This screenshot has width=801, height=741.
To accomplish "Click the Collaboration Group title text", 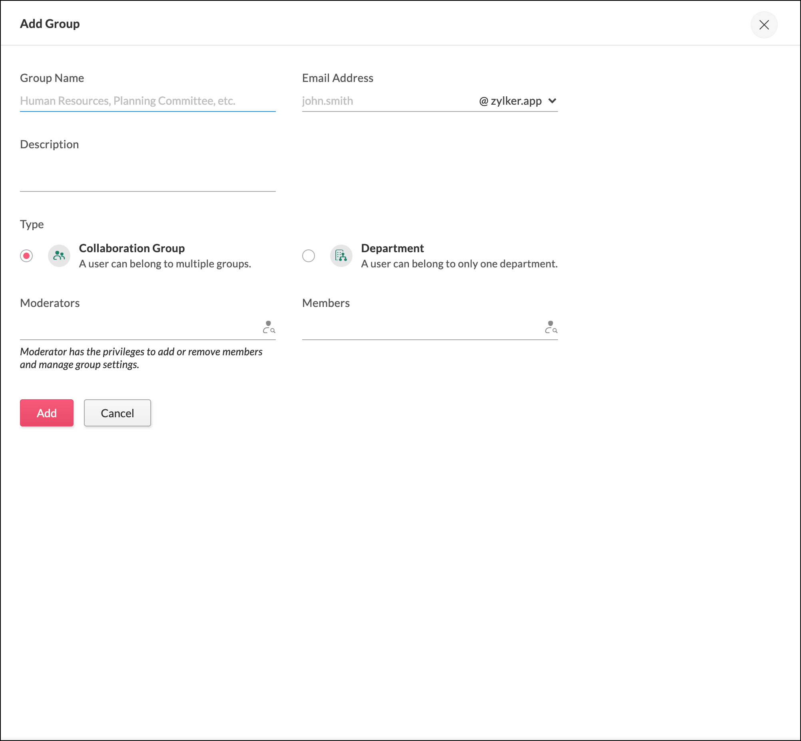I will pyautogui.click(x=132, y=248).
